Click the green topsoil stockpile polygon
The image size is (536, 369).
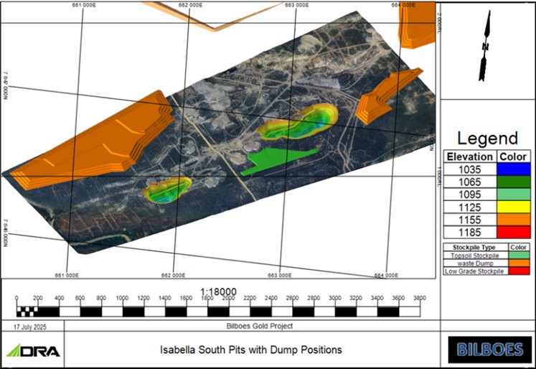coord(278,161)
